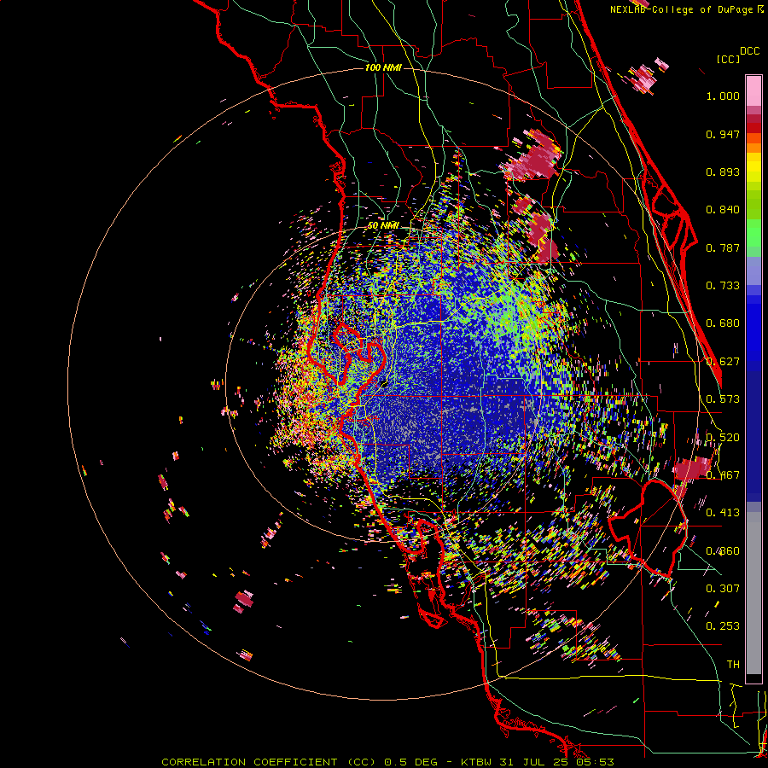Click the KTBW station identifier in the caption

click(x=476, y=762)
